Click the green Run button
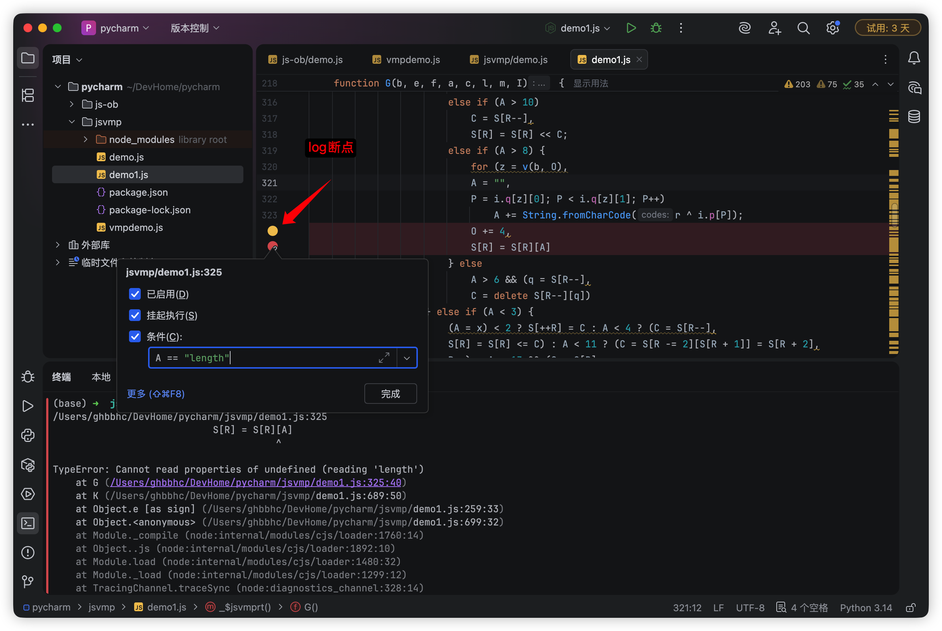This screenshot has width=942, height=631. click(631, 28)
